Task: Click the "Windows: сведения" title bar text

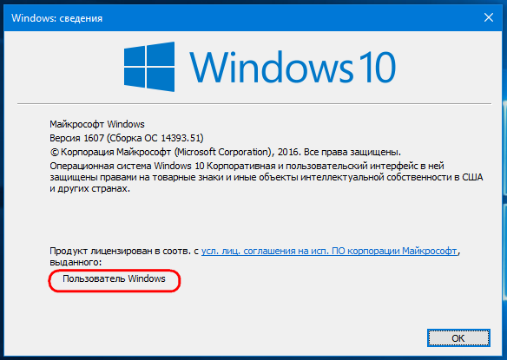Action: pos(57,18)
